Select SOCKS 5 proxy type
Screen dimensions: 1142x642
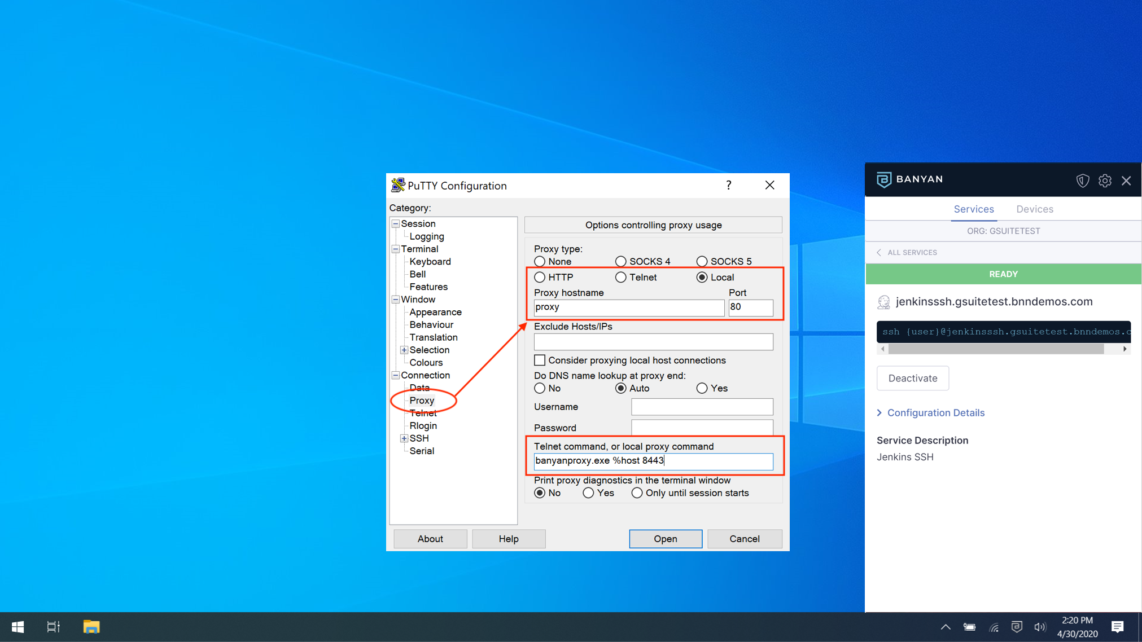[x=702, y=261]
